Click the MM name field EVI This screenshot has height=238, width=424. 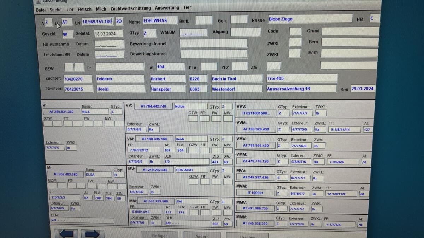[x=192, y=201]
